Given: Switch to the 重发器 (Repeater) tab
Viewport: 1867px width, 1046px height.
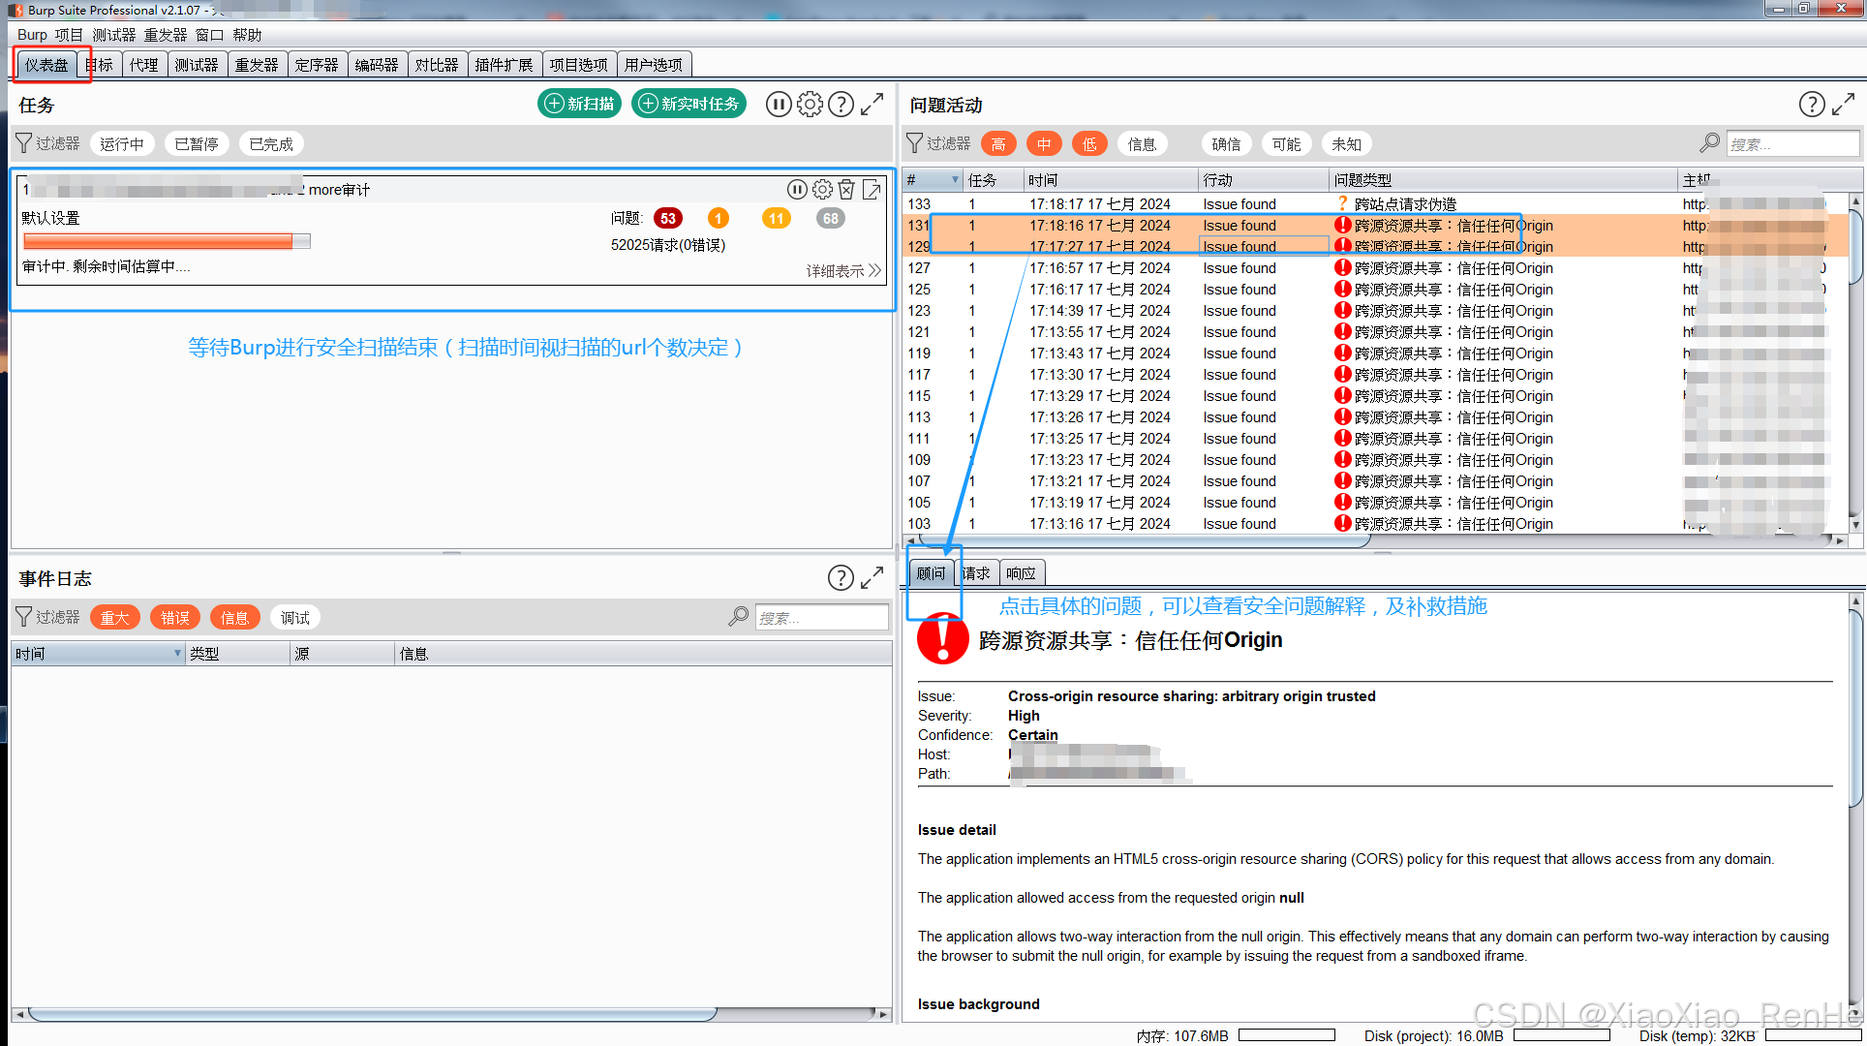Looking at the screenshot, I should point(257,65).
